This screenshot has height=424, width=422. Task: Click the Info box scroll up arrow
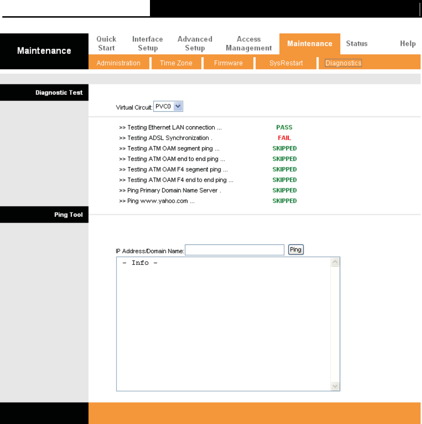[x=335, y=262]
